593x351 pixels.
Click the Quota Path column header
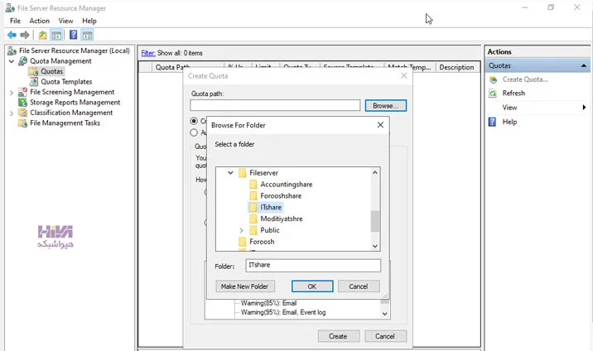(172, 67)
